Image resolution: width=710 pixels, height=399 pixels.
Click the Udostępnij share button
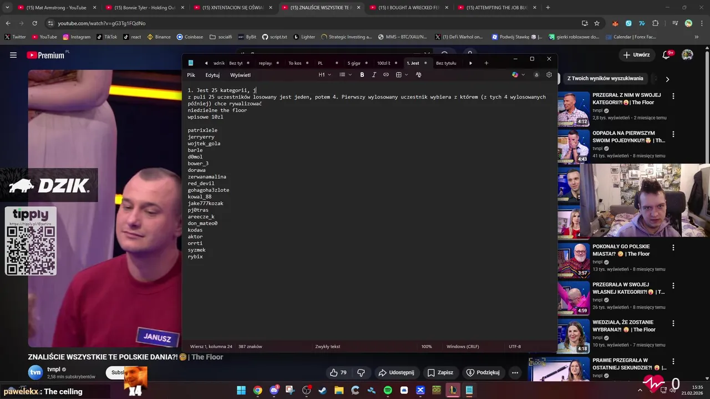[x=396, y=372]
